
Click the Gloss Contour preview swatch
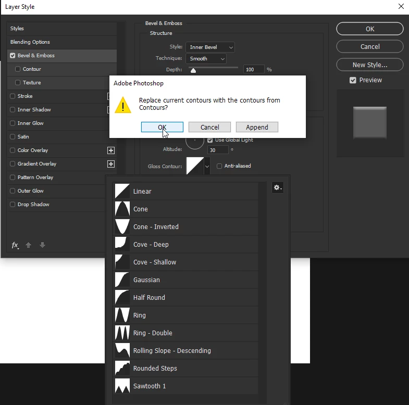195,166
